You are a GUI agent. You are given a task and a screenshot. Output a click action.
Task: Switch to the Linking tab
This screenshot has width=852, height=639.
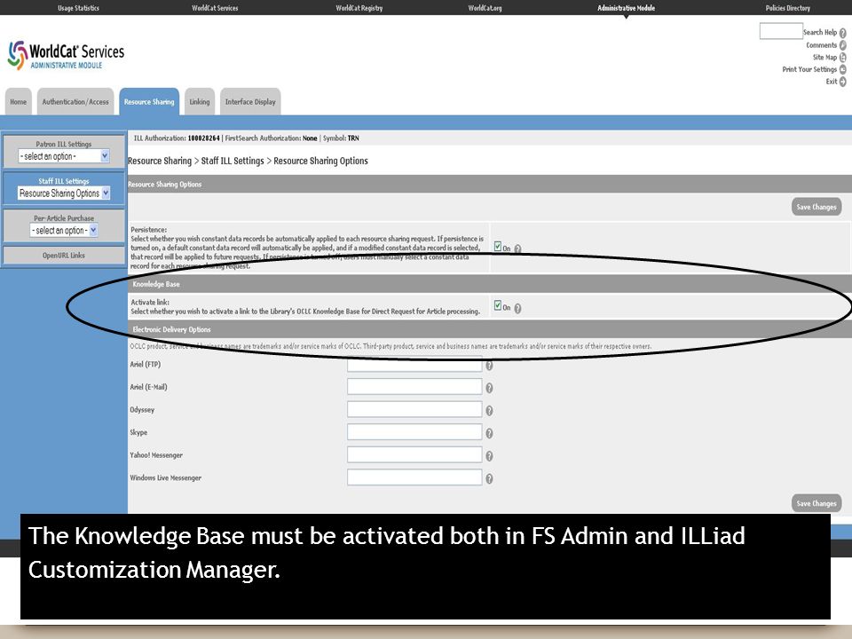click(200, 101)
